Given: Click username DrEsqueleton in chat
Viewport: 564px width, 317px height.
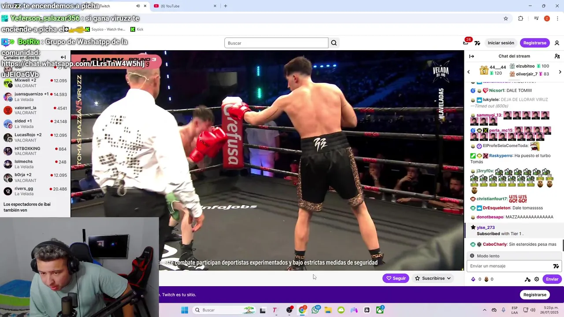Looking at the screenshot, I should (x=497, y=208).
